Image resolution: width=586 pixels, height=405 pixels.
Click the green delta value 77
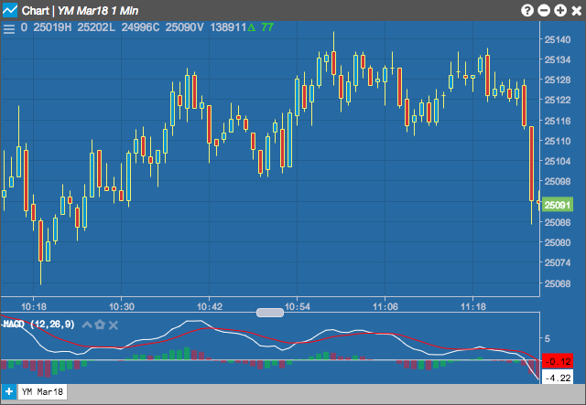pyautogui.click(x=267, y=27)
